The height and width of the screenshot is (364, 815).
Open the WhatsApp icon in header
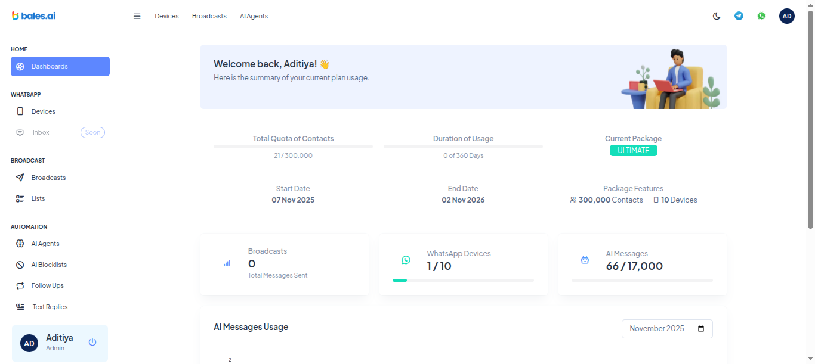pyautogui.click(x=762, y=16)
